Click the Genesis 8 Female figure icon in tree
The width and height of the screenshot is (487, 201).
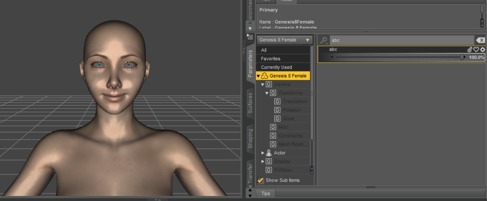264,76
